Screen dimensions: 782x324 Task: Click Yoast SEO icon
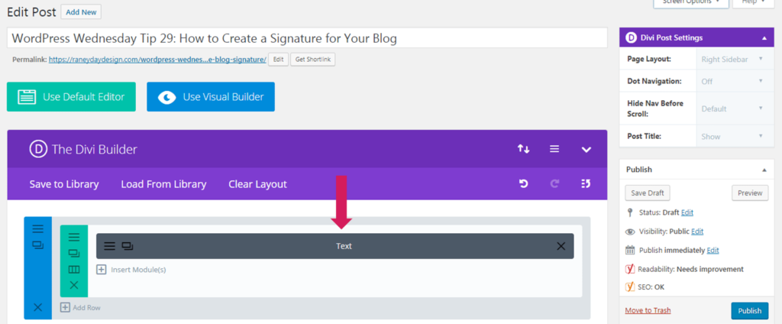630,287
